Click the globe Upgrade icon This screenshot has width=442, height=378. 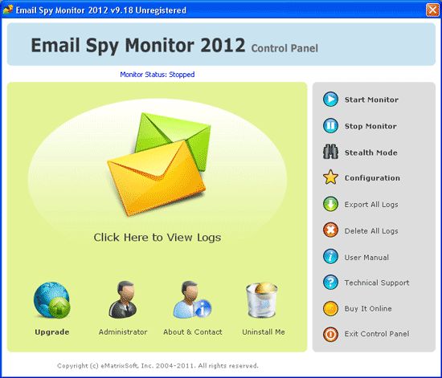(52, 300)
